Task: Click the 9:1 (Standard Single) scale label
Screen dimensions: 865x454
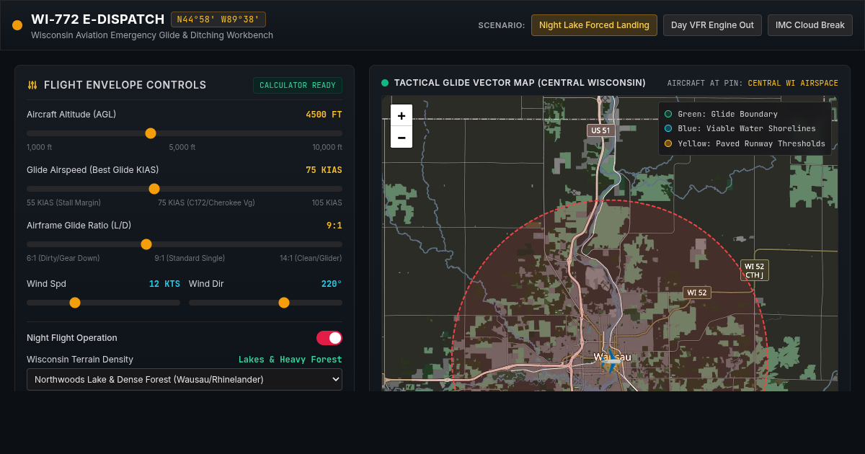Action: click(x=190, y=258)
